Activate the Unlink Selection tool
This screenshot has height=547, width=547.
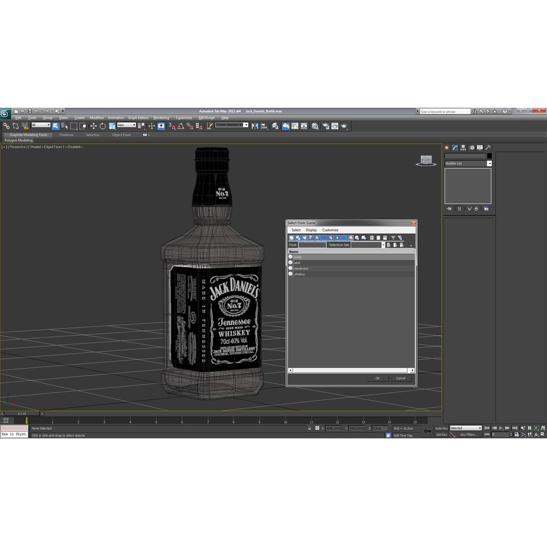click(15, 126)
